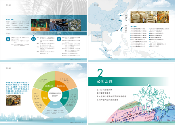Click the 成長奠基 circle badge
This screenshot has width=175, height=125.
[8, 39]
